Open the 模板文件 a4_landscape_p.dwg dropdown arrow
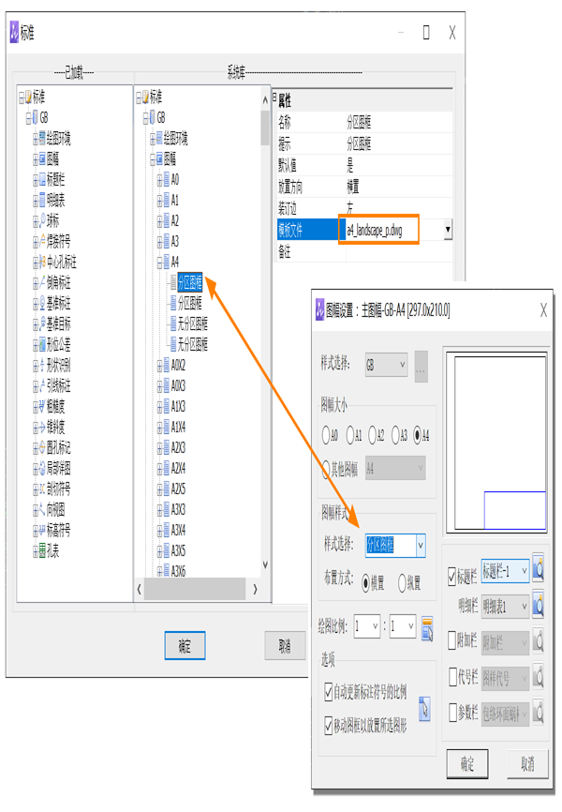Image resolution: width=562 pixels, height=812 pixels. point(448,230)
